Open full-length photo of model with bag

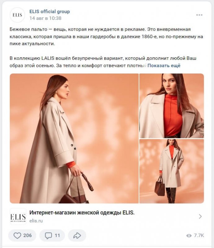[x=172, y=171]
